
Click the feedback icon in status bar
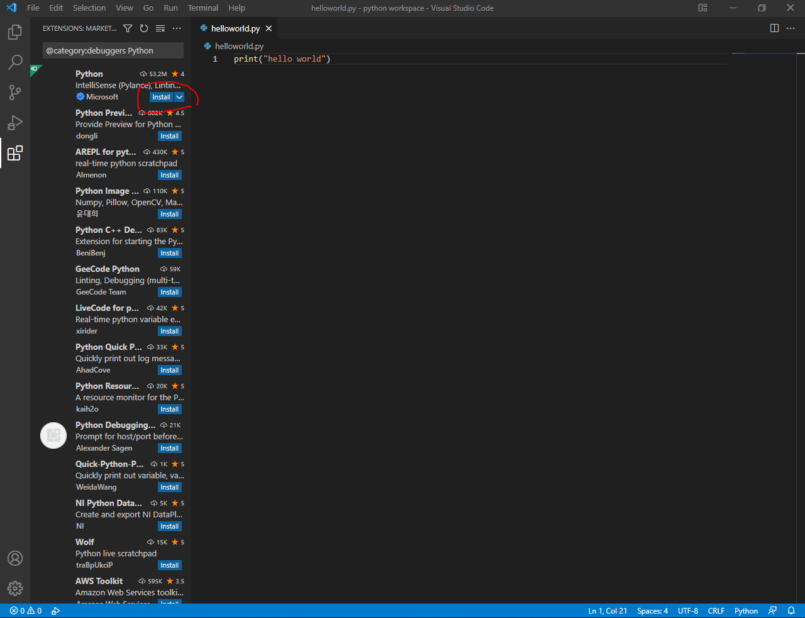(773, 611)
